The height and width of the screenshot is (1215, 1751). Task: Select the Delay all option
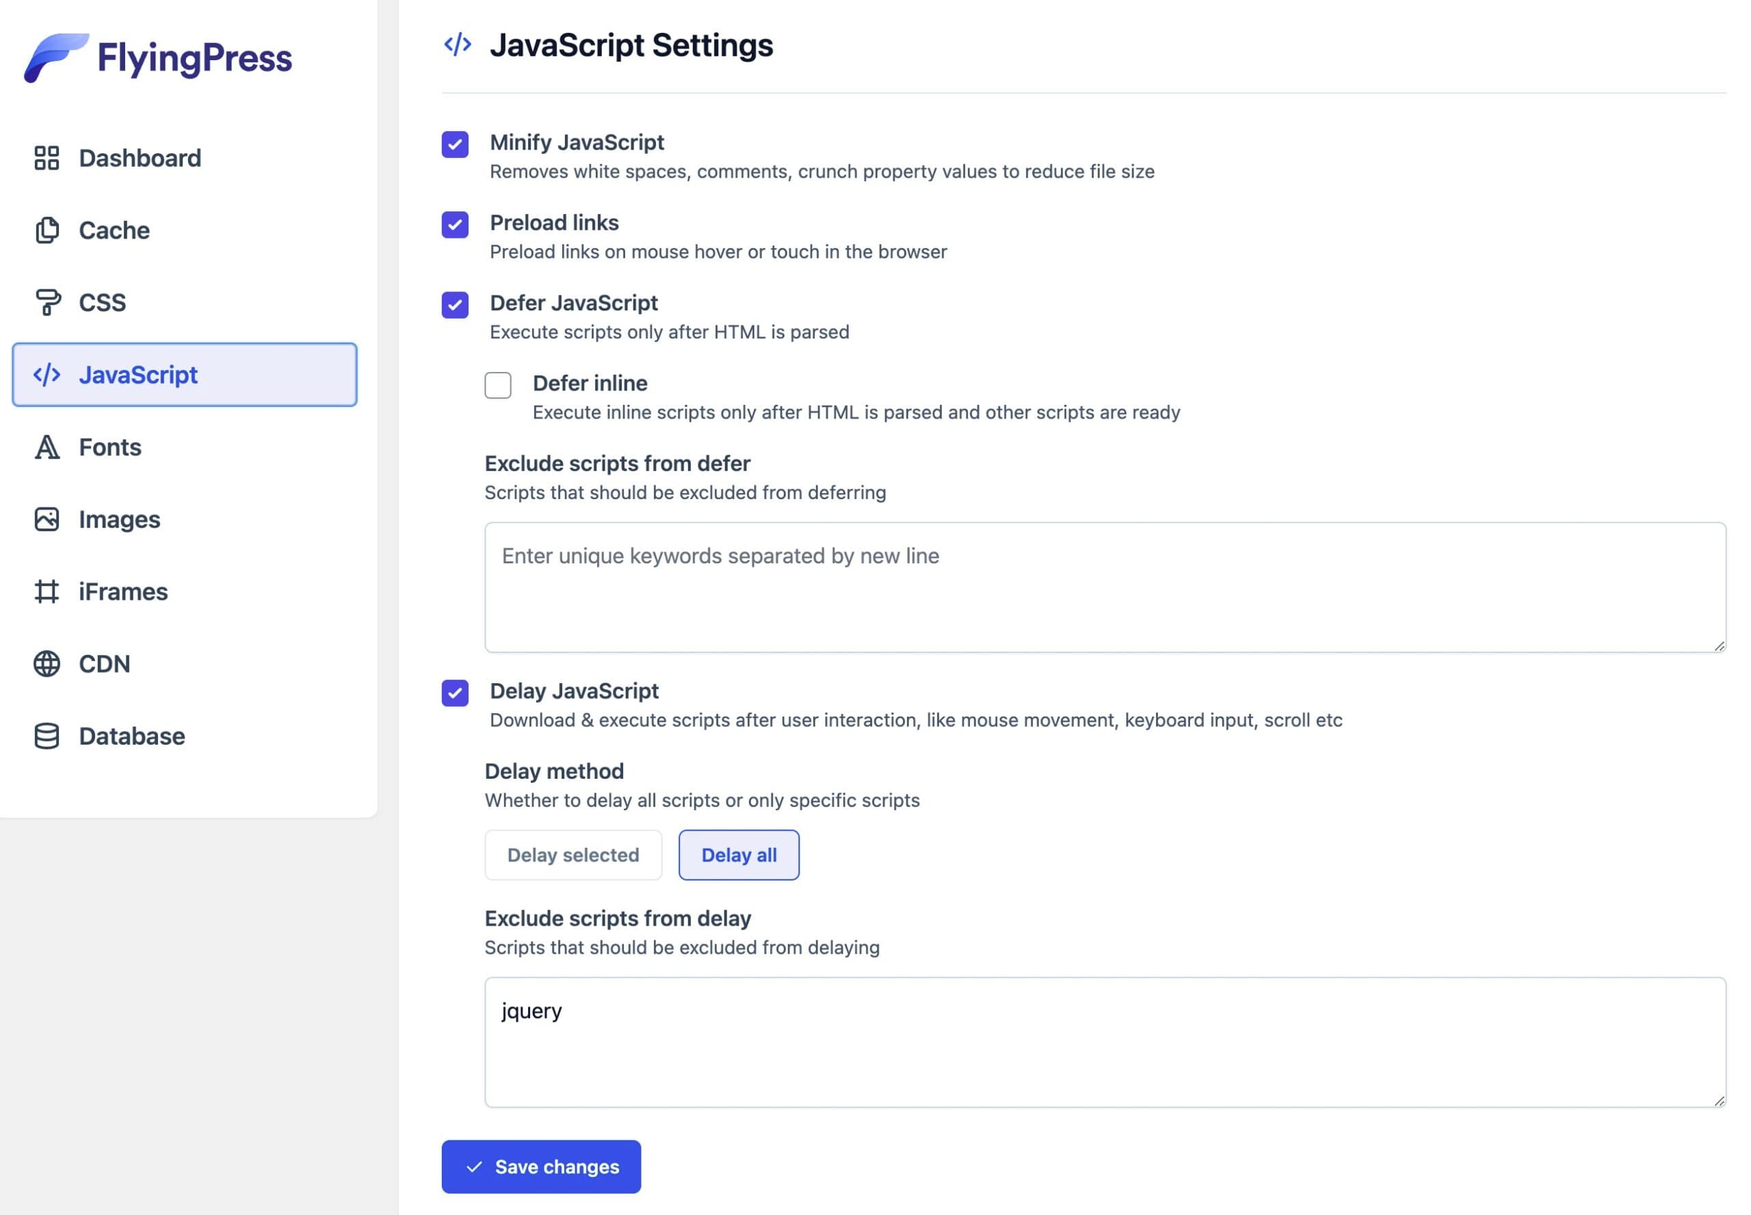[x=738, y=854]
